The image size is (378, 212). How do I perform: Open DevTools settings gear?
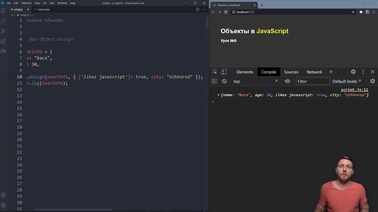(x=353, y=72)
